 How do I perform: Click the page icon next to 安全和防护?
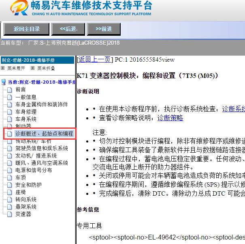pyautogui.click(x=10, y=185)
